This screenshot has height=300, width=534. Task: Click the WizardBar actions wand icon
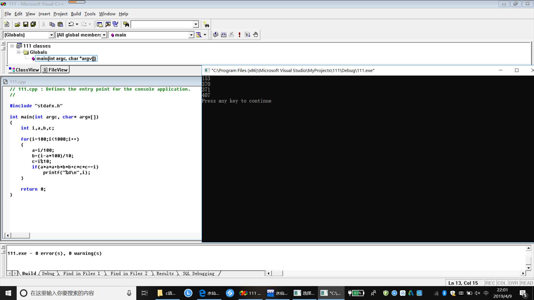[x=199, y=35]
